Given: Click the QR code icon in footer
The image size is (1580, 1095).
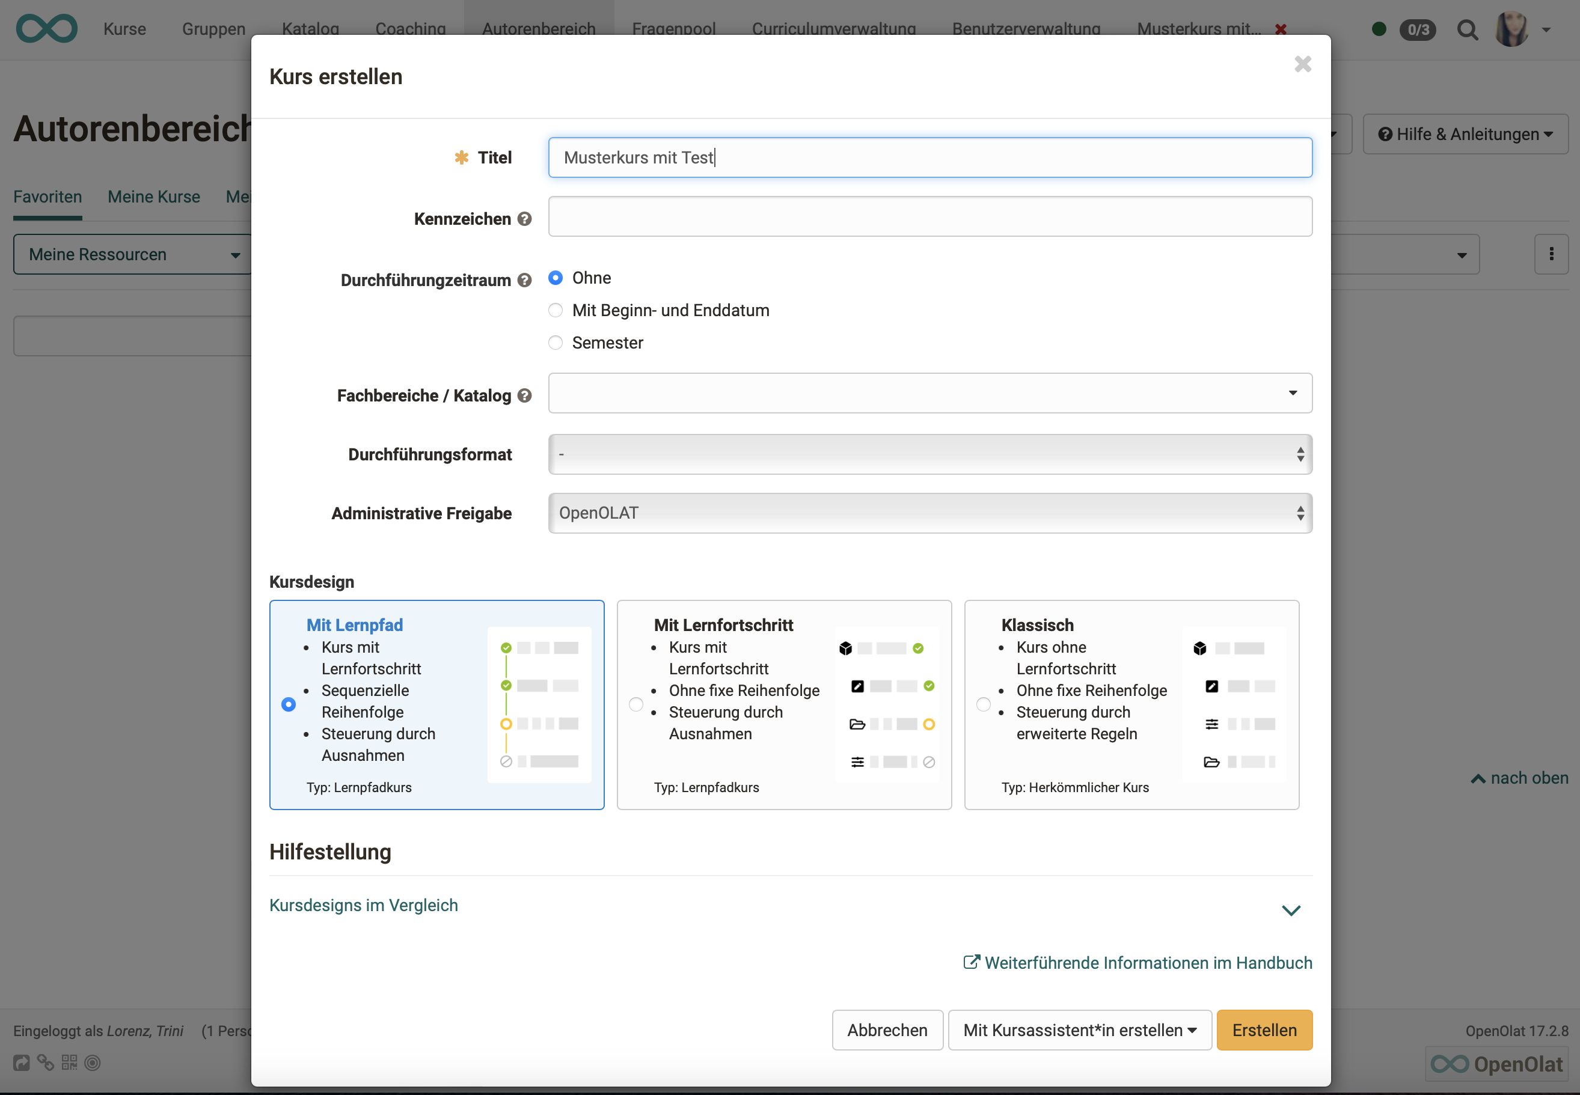Looking at the screenshot, I should [69, 1062].
